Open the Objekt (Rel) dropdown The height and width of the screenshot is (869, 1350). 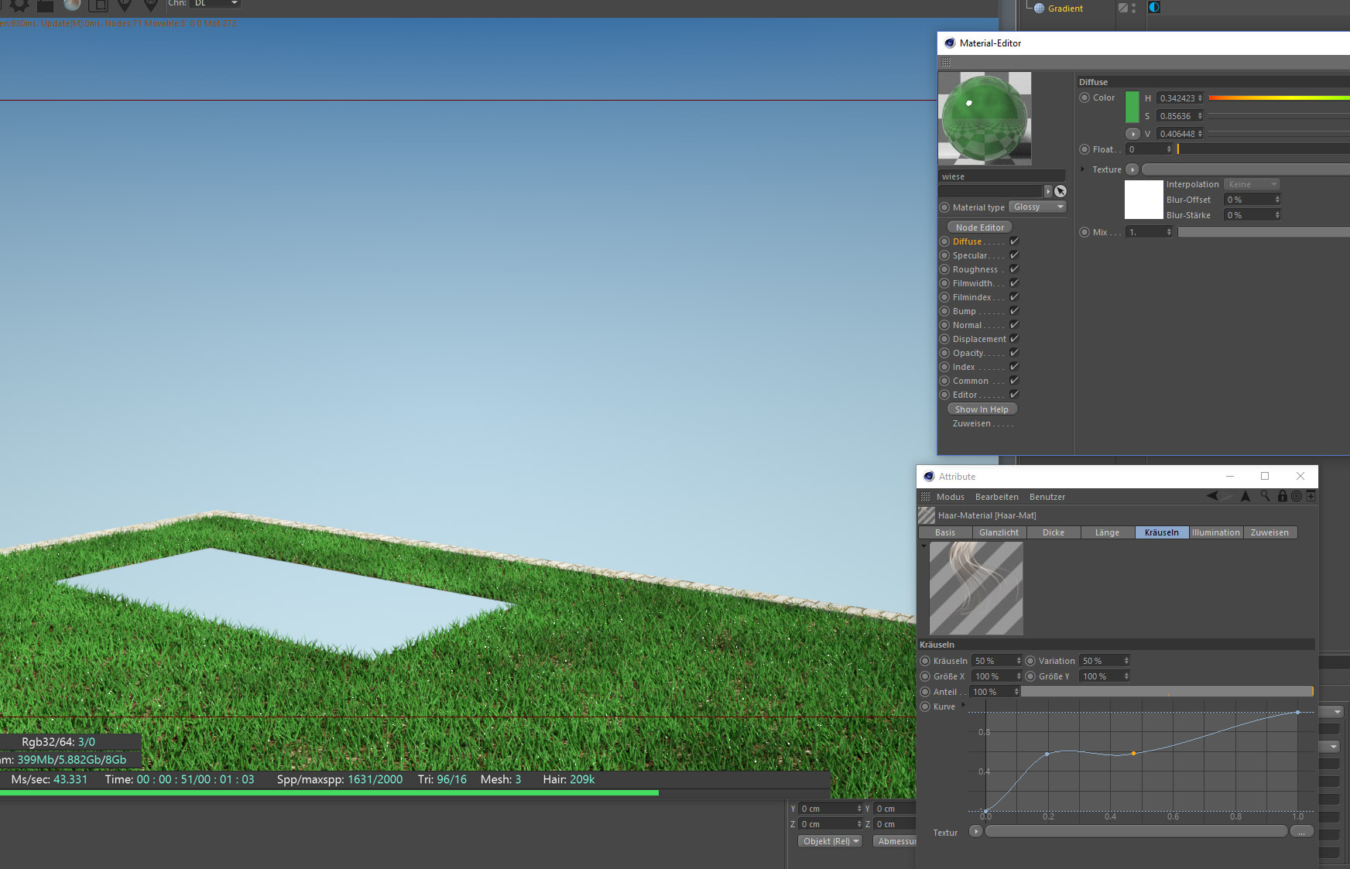[x=831, y=841]
